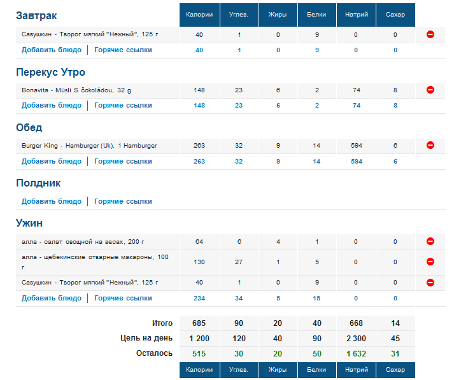Click Добавить блюдо under Ужин

[x=52, y=298]
